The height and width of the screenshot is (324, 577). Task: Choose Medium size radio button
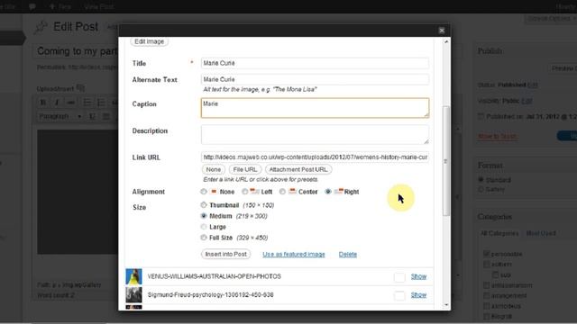(204, 216)
